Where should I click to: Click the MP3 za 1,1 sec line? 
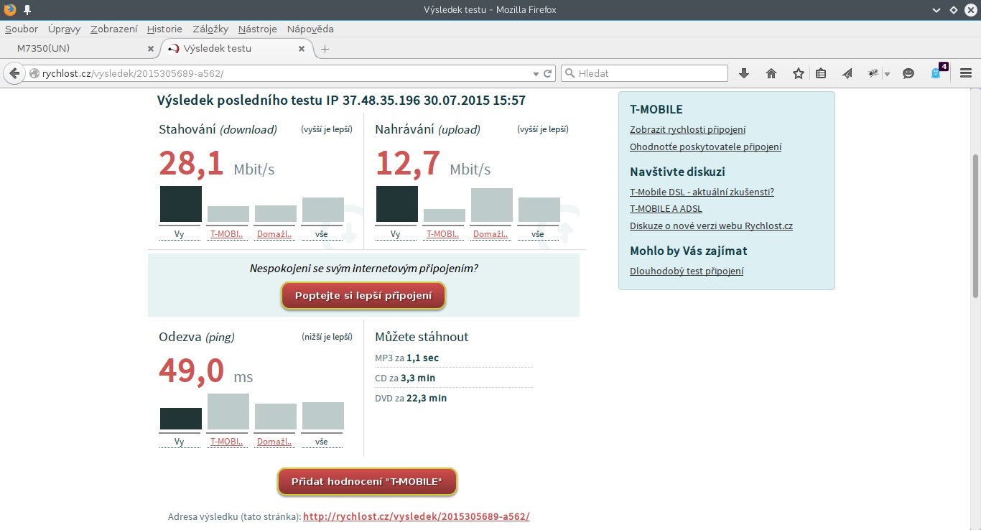click(406, 358)
